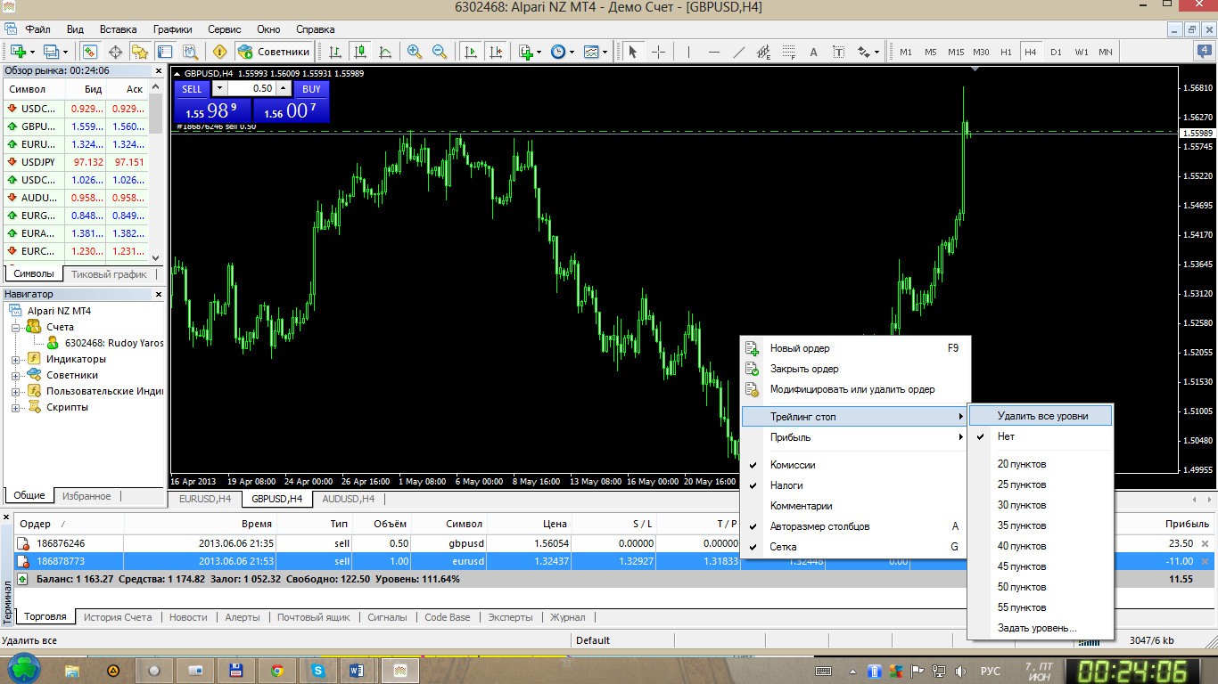This screenshot has height=684, width=1218.
Task: Open the Data Window crosshair-circle icon
Action: point(115,52)
